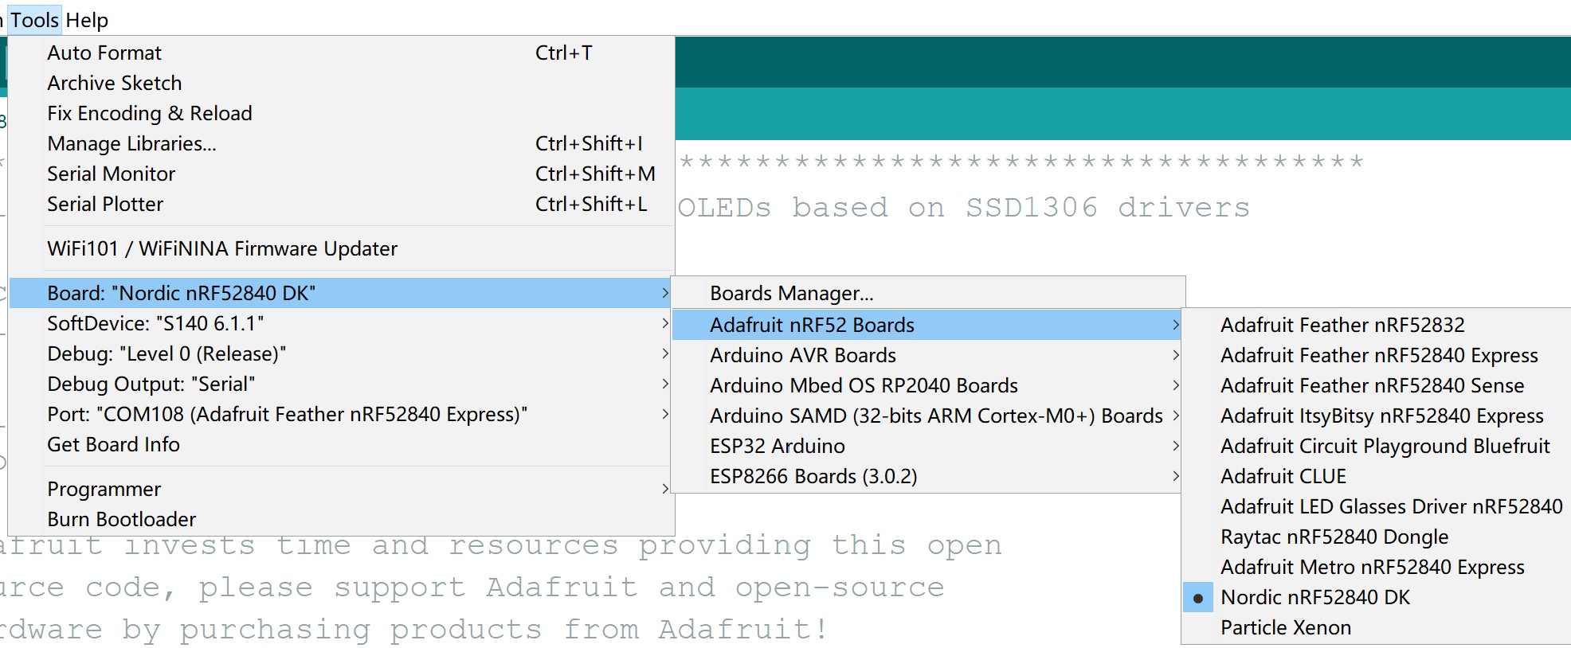The image size is (1571, 648).
Task: Expand the Programmer submenu
Action: [341, 490]
